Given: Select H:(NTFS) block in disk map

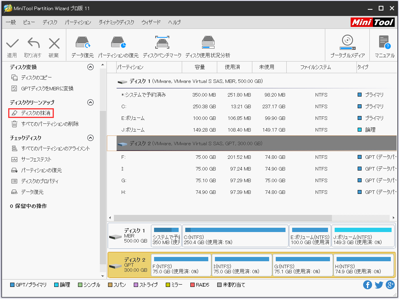Looking at the screenshot, I should click(x=364, y=265).
